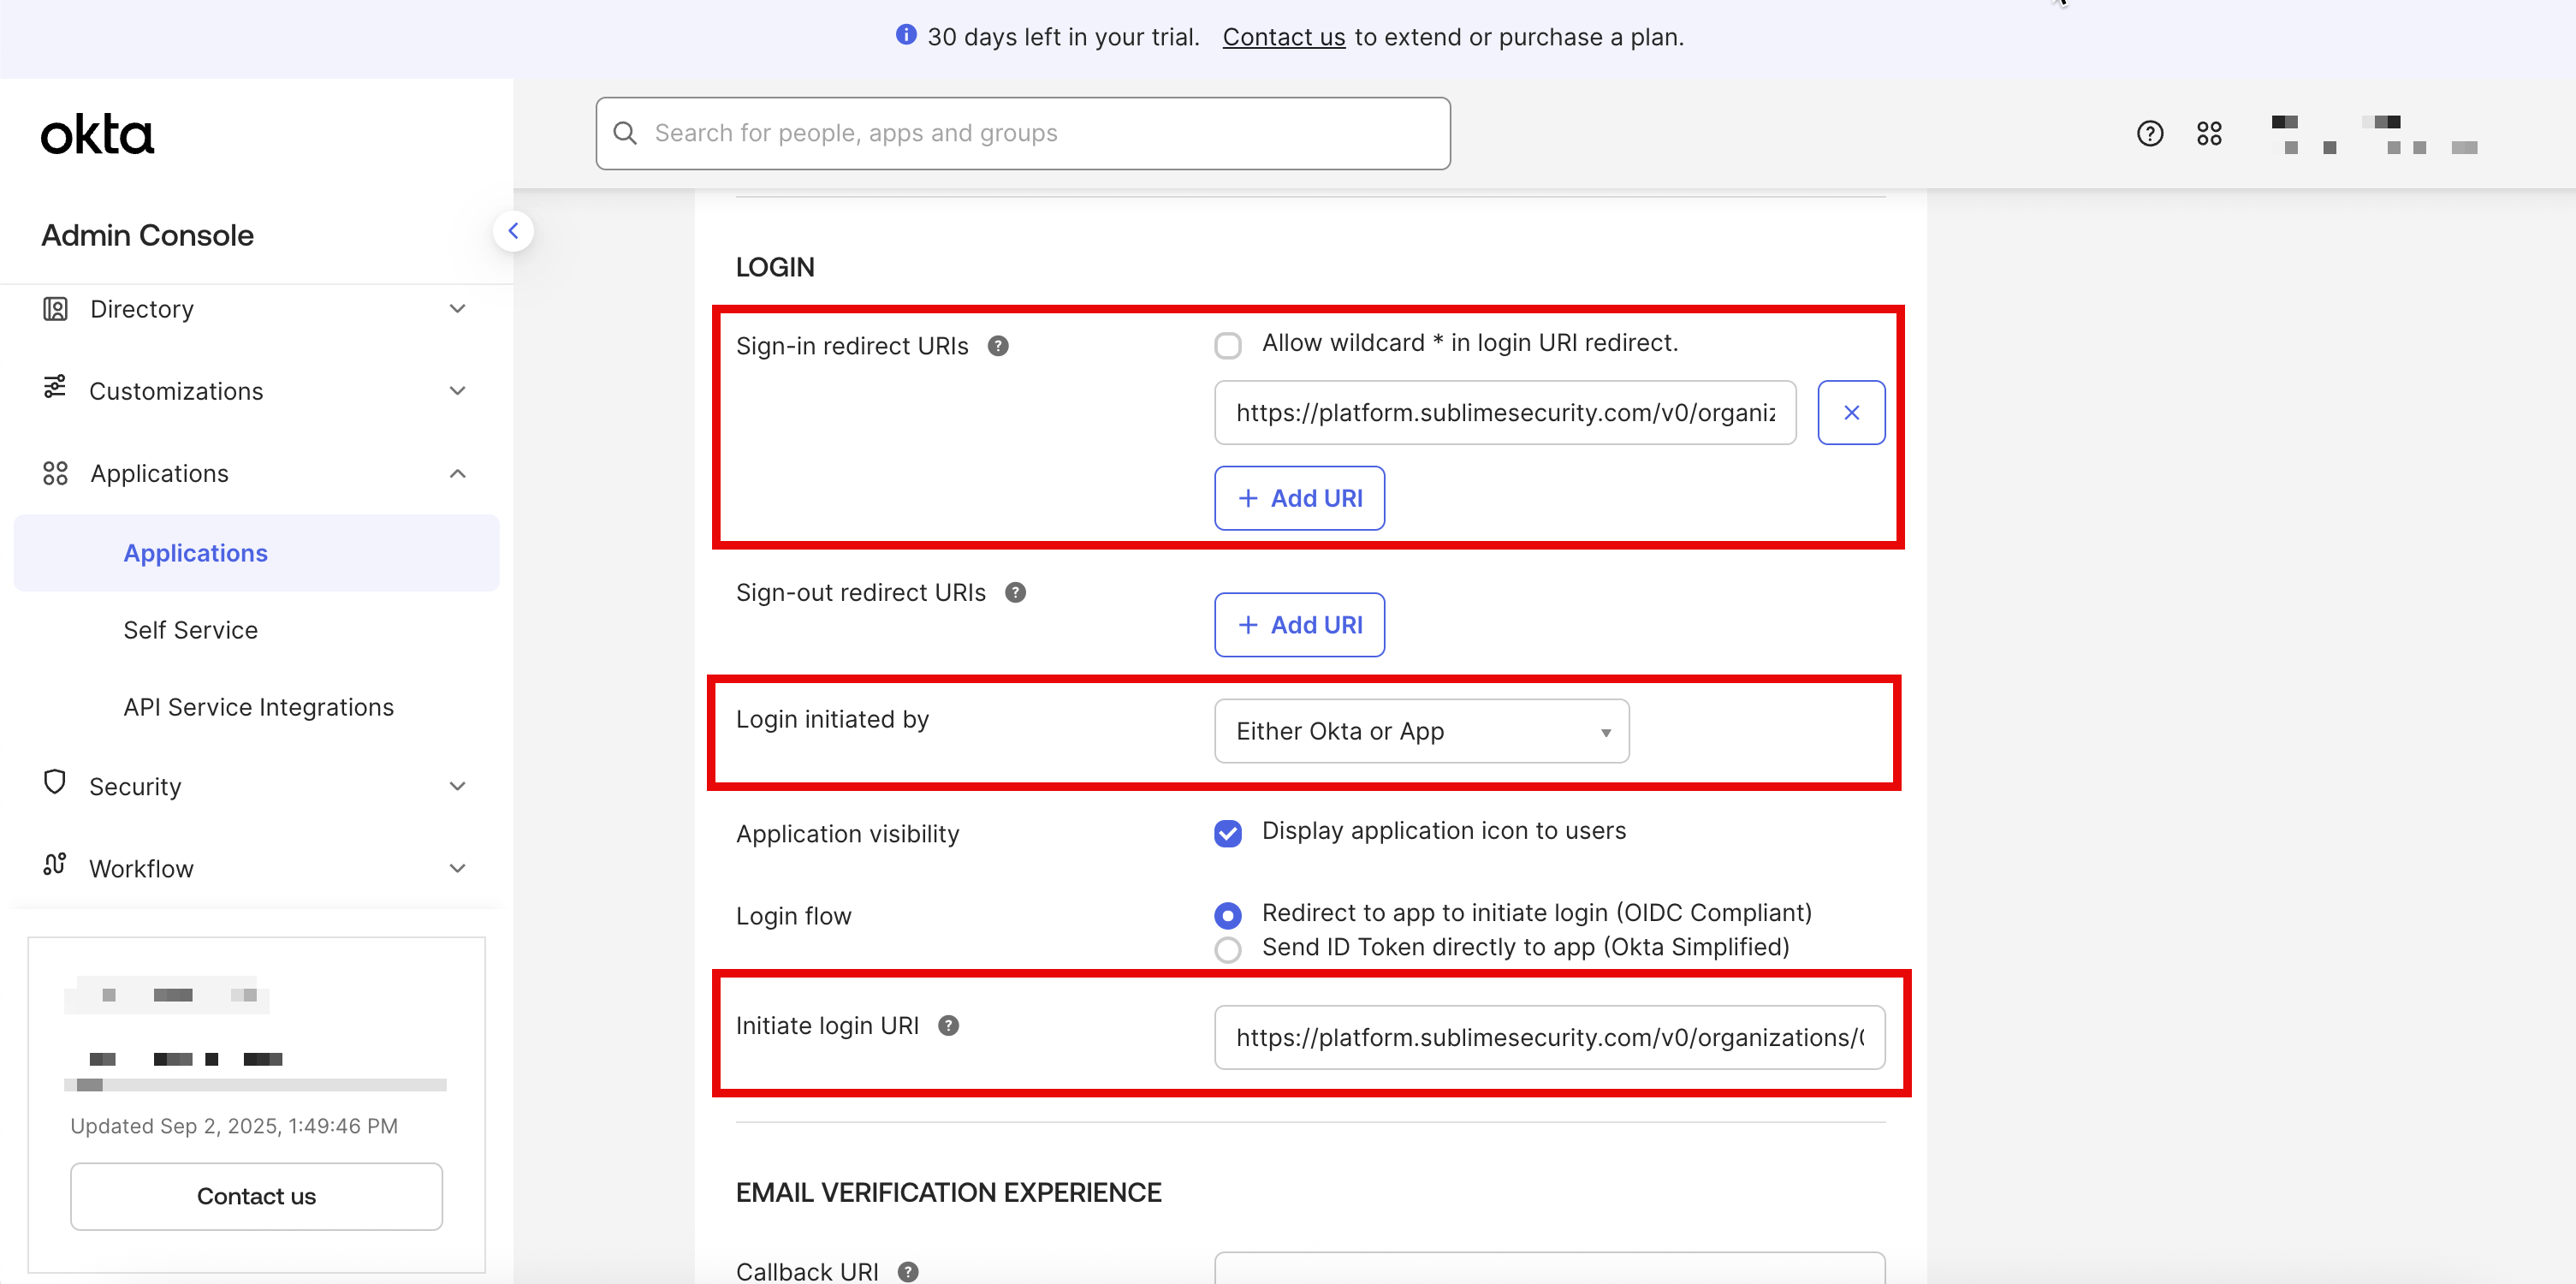Click the Contact us button in sidebar
Screen dimensions: 2576x1284
click(x=256, y=1196)
